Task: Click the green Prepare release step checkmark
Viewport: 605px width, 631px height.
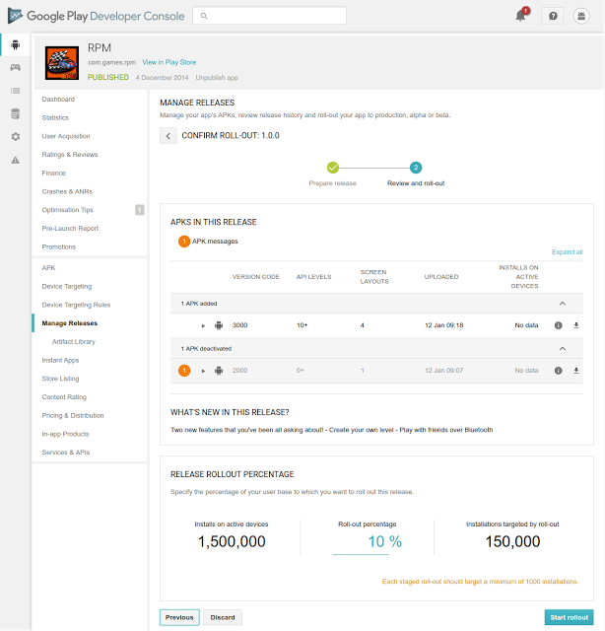Action: [333, 168]
